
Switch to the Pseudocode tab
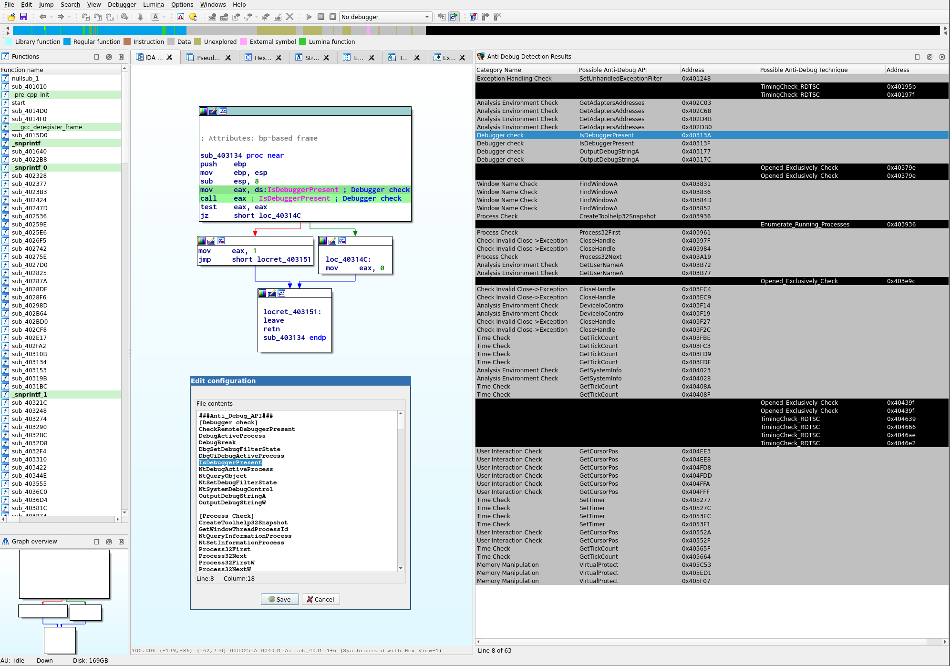[208, 58]
